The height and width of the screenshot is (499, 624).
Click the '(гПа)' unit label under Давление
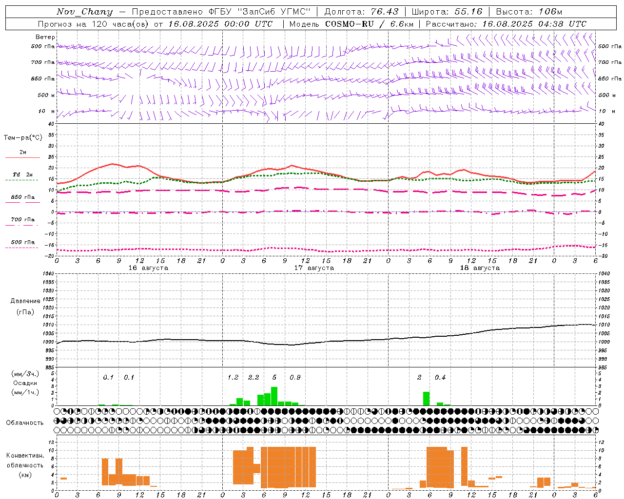[x=25, y=312]
